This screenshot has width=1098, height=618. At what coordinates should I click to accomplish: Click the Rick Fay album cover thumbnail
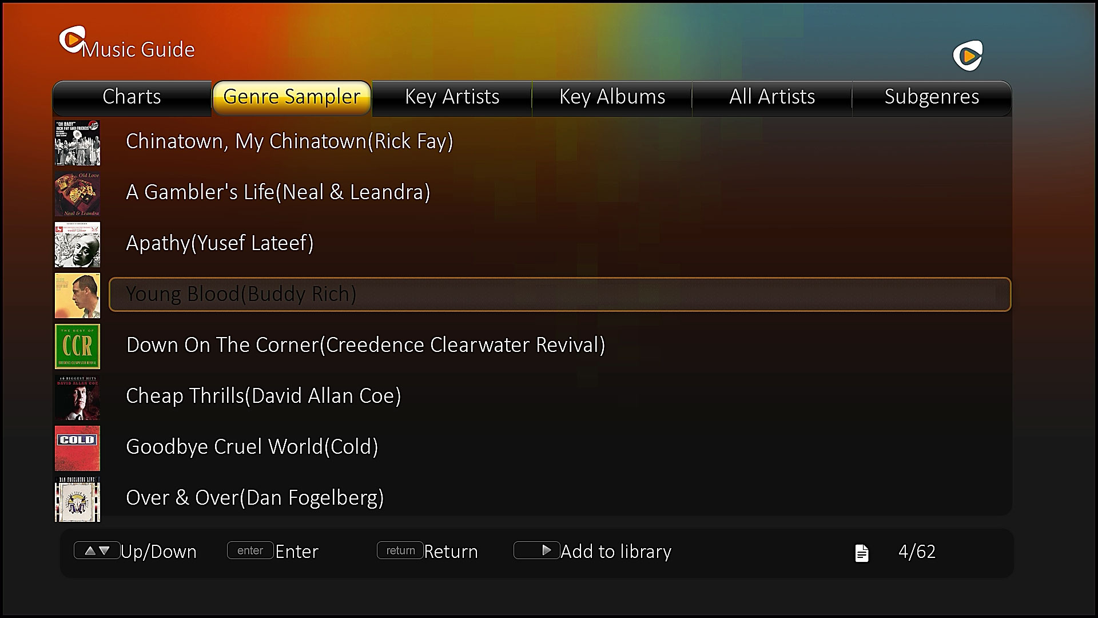pyautogui.click(x=77, y=142)
